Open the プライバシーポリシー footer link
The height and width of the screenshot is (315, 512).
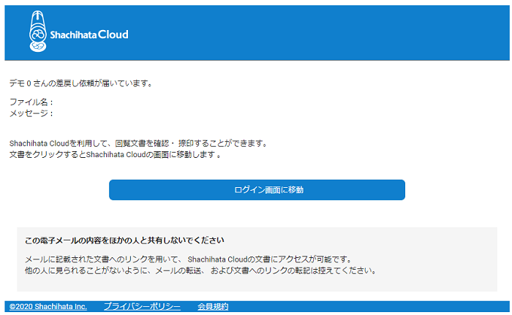[x=142, y=306]
